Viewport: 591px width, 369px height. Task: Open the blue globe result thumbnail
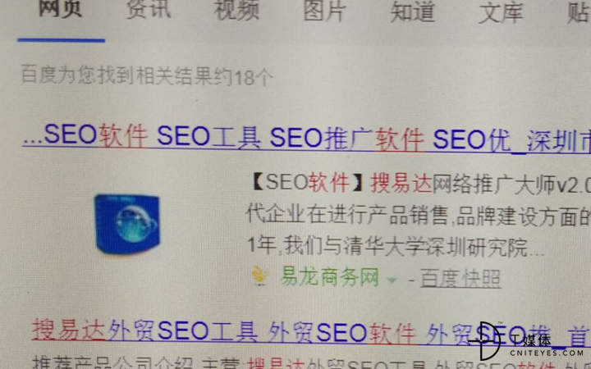pos(127,224)
